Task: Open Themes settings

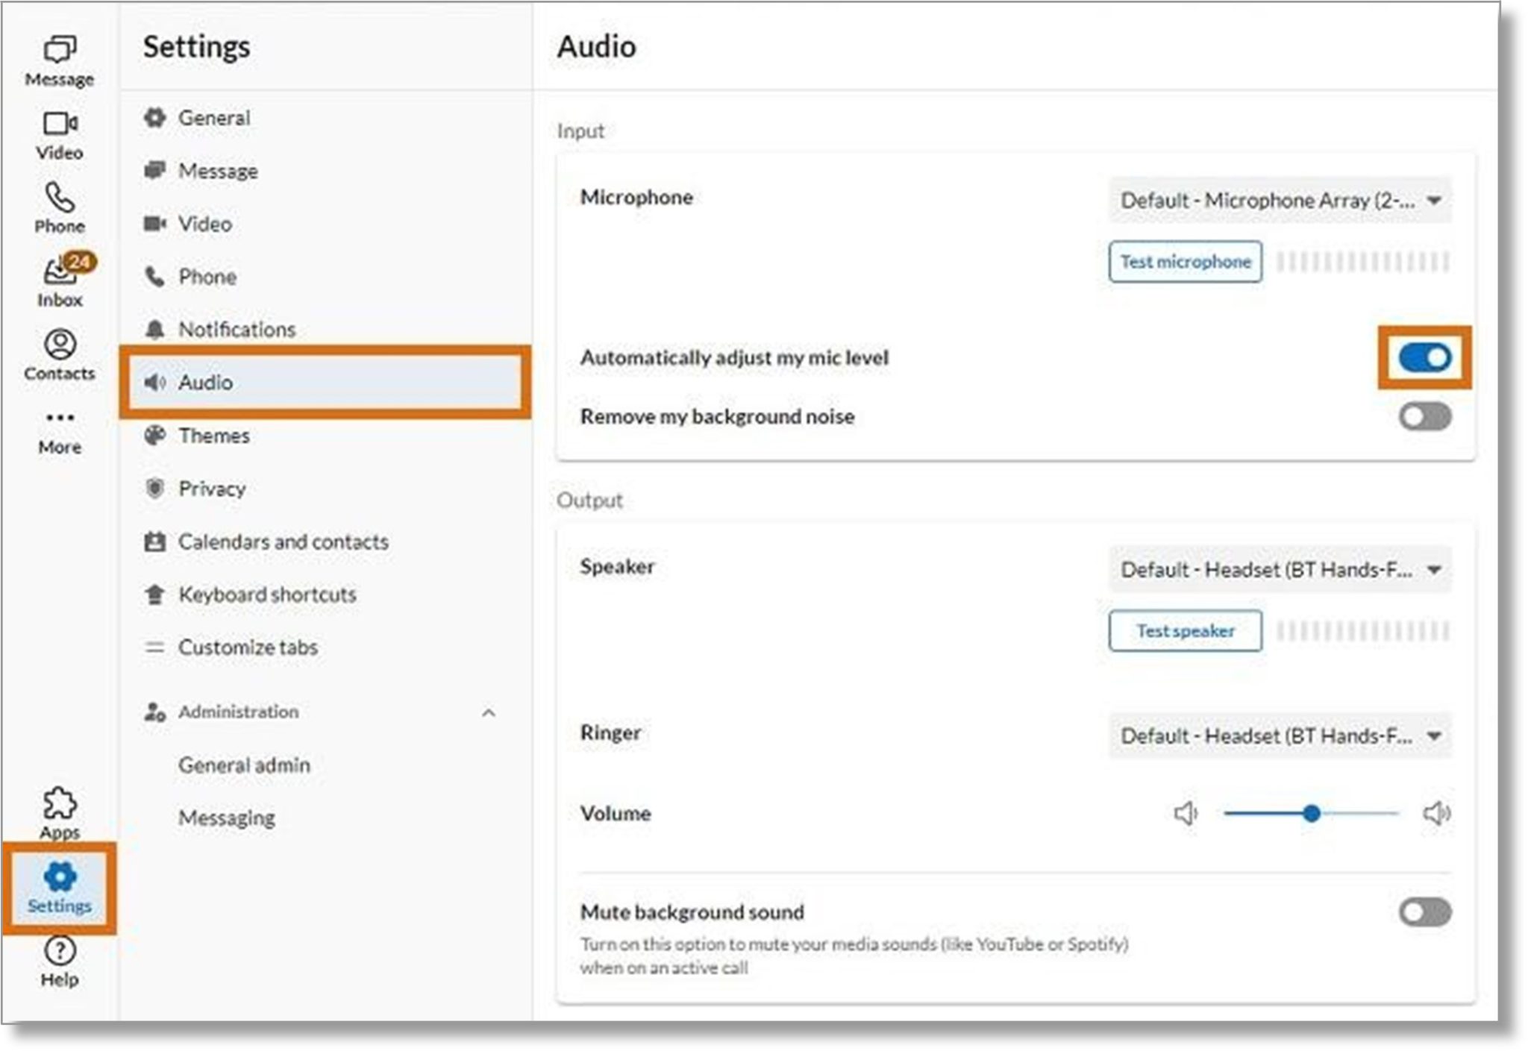Action: 325,435
